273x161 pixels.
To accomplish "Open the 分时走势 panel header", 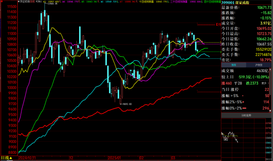I will click(246, 115).
